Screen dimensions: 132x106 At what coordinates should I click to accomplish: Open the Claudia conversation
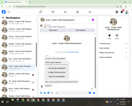[18, 96]
